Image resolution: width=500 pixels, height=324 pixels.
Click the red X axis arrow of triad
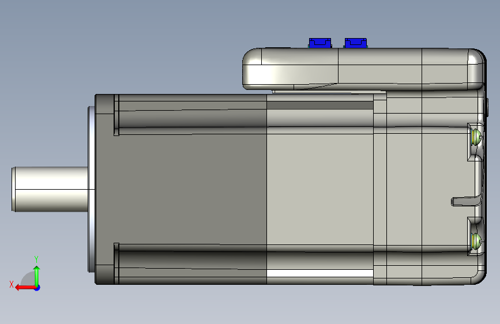pyautogui.click(x=25, y=288)
